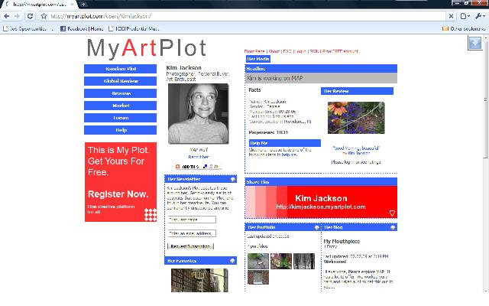Reload the page with refresh icon
489x306 pixels.
tap(30, 15)
